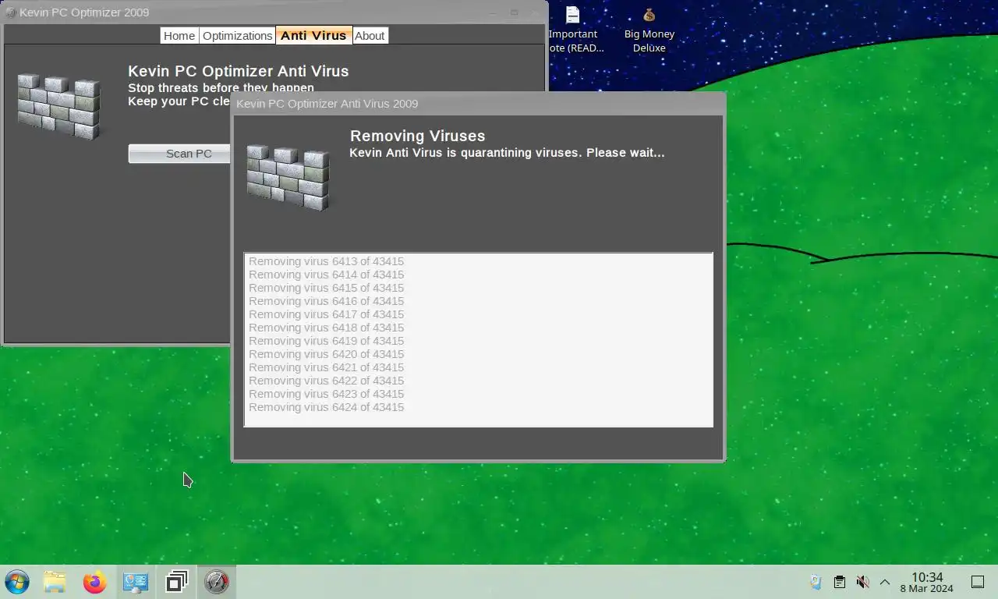The image size is (998, 599).
Task: Launch file manager from taskbar
Action: tap(55, 582)
